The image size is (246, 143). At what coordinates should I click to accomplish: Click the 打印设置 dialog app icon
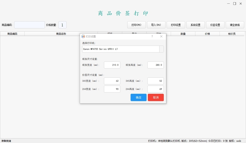pos(83,36)
